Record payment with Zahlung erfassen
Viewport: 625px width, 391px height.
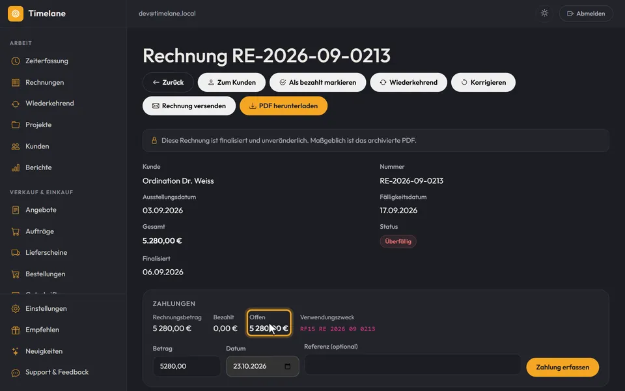click(562, 367)
